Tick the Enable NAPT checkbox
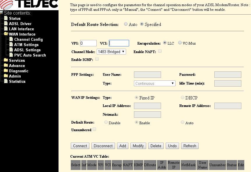This screenshot has width=251, height=172. [x=160, y=51]
